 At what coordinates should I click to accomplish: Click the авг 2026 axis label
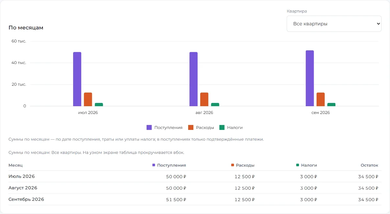point(204,113)
